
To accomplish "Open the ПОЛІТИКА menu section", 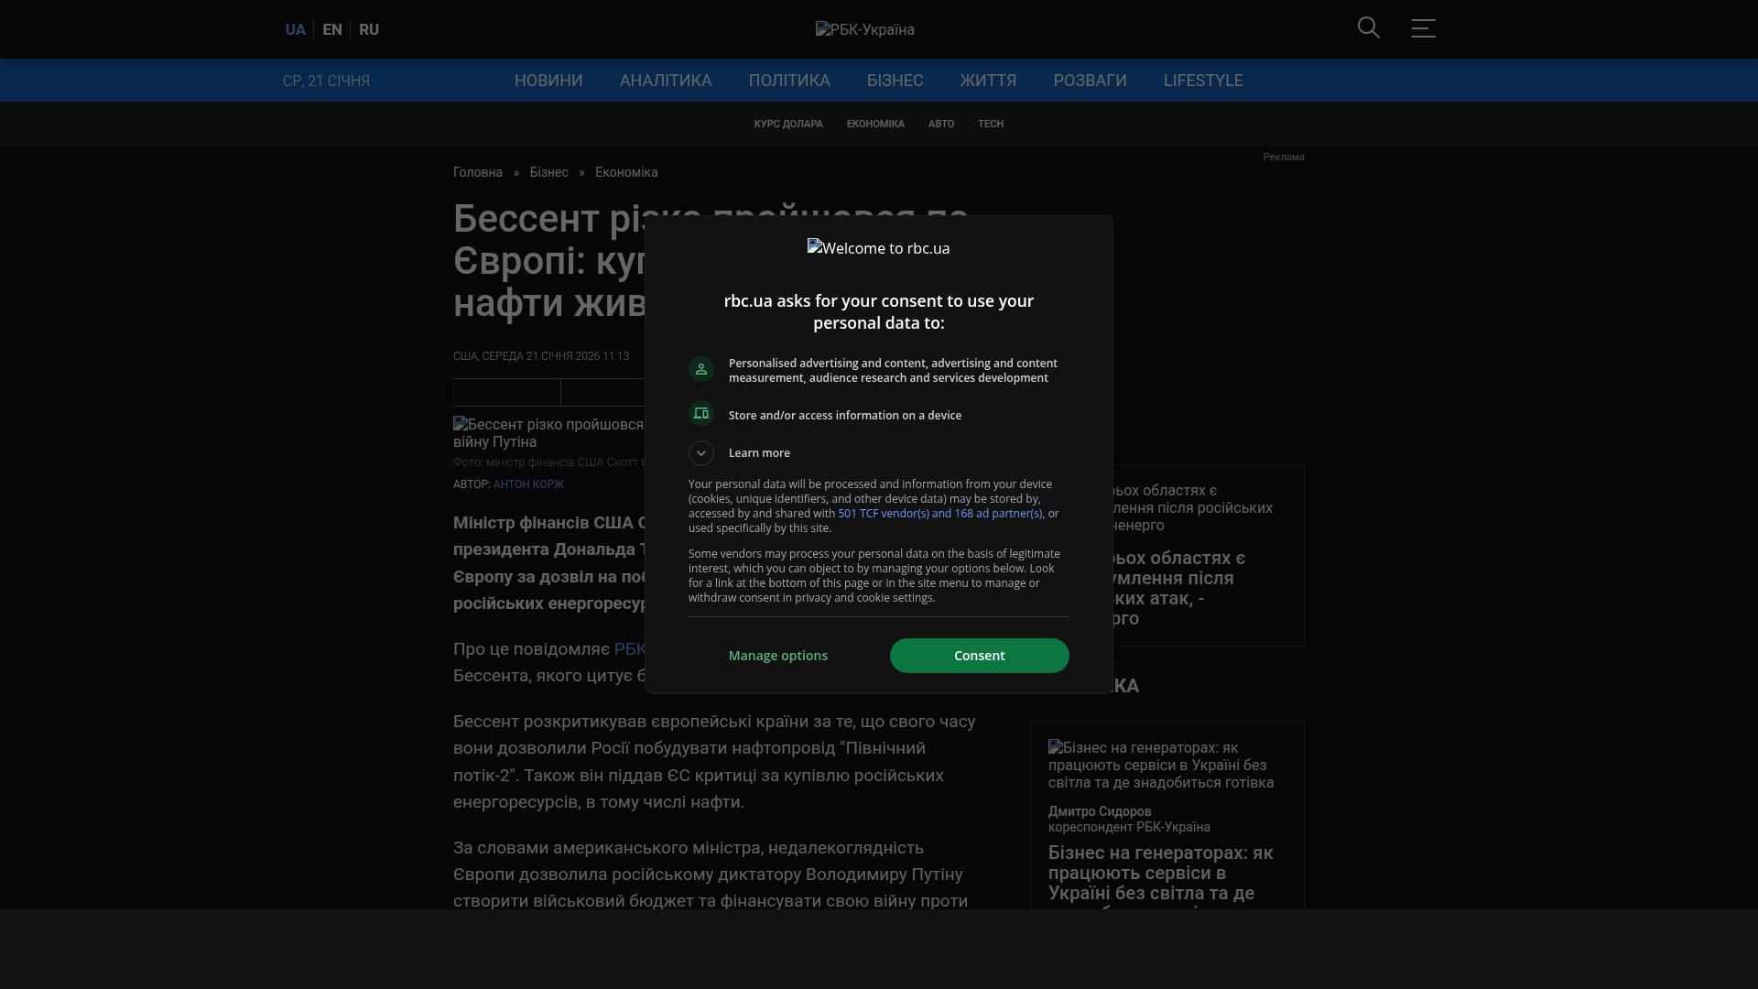I will click(789, 81).
